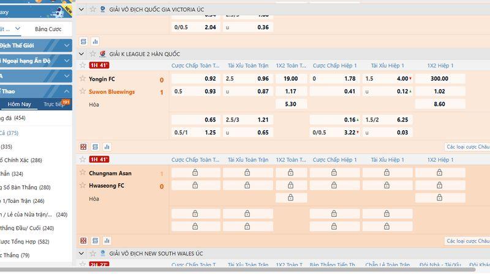The width and height of the screenshot is (490, 275).
Task: Toggle favorite star for K League 2 header
Action: pos(93,54)
